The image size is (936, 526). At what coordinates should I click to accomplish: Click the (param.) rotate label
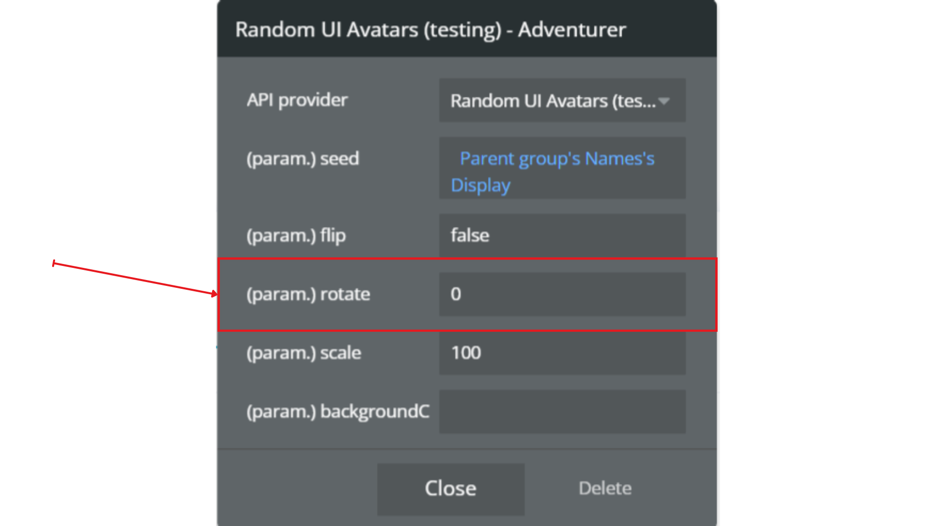(x=308, y=295)
